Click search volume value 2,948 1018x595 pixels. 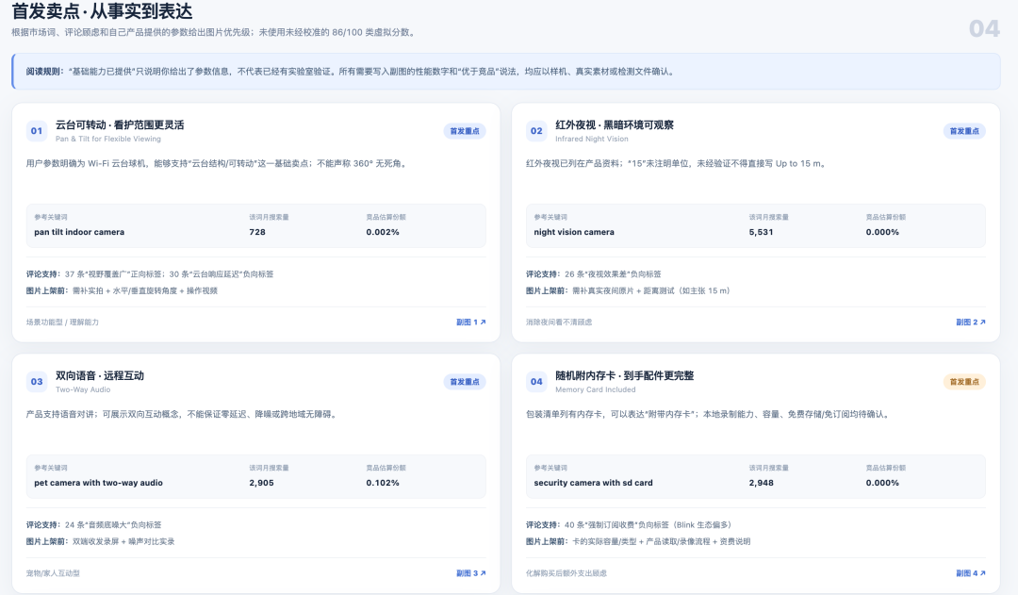click(x=761, y=483)
